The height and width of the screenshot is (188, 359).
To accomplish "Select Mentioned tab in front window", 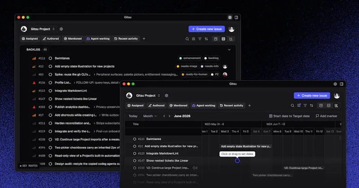I will click(178, 106).
